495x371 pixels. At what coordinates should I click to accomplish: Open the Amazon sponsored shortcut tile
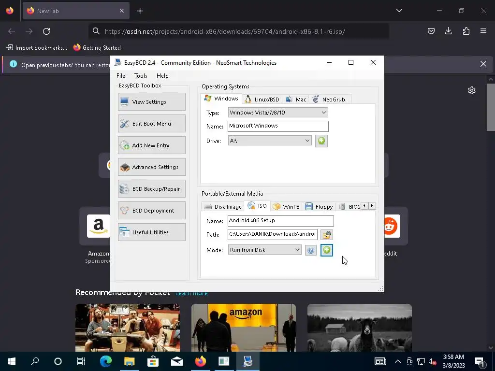click(98, 226)
